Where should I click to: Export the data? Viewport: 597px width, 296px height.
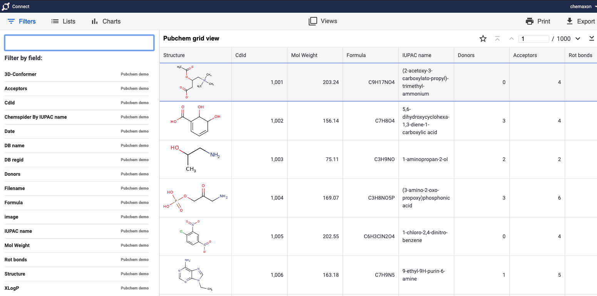581,21
